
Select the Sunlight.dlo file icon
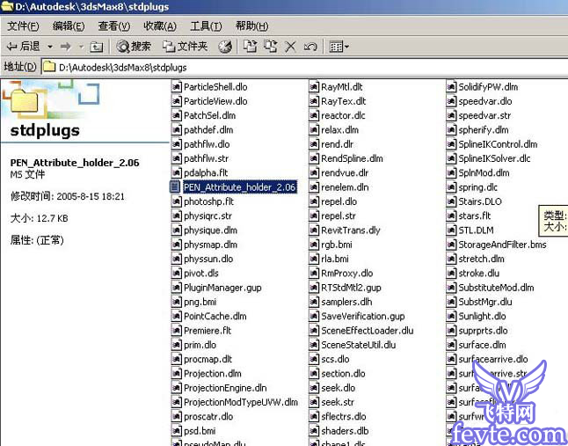(451, 317)
